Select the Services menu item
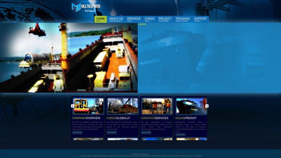 (134, 19)
